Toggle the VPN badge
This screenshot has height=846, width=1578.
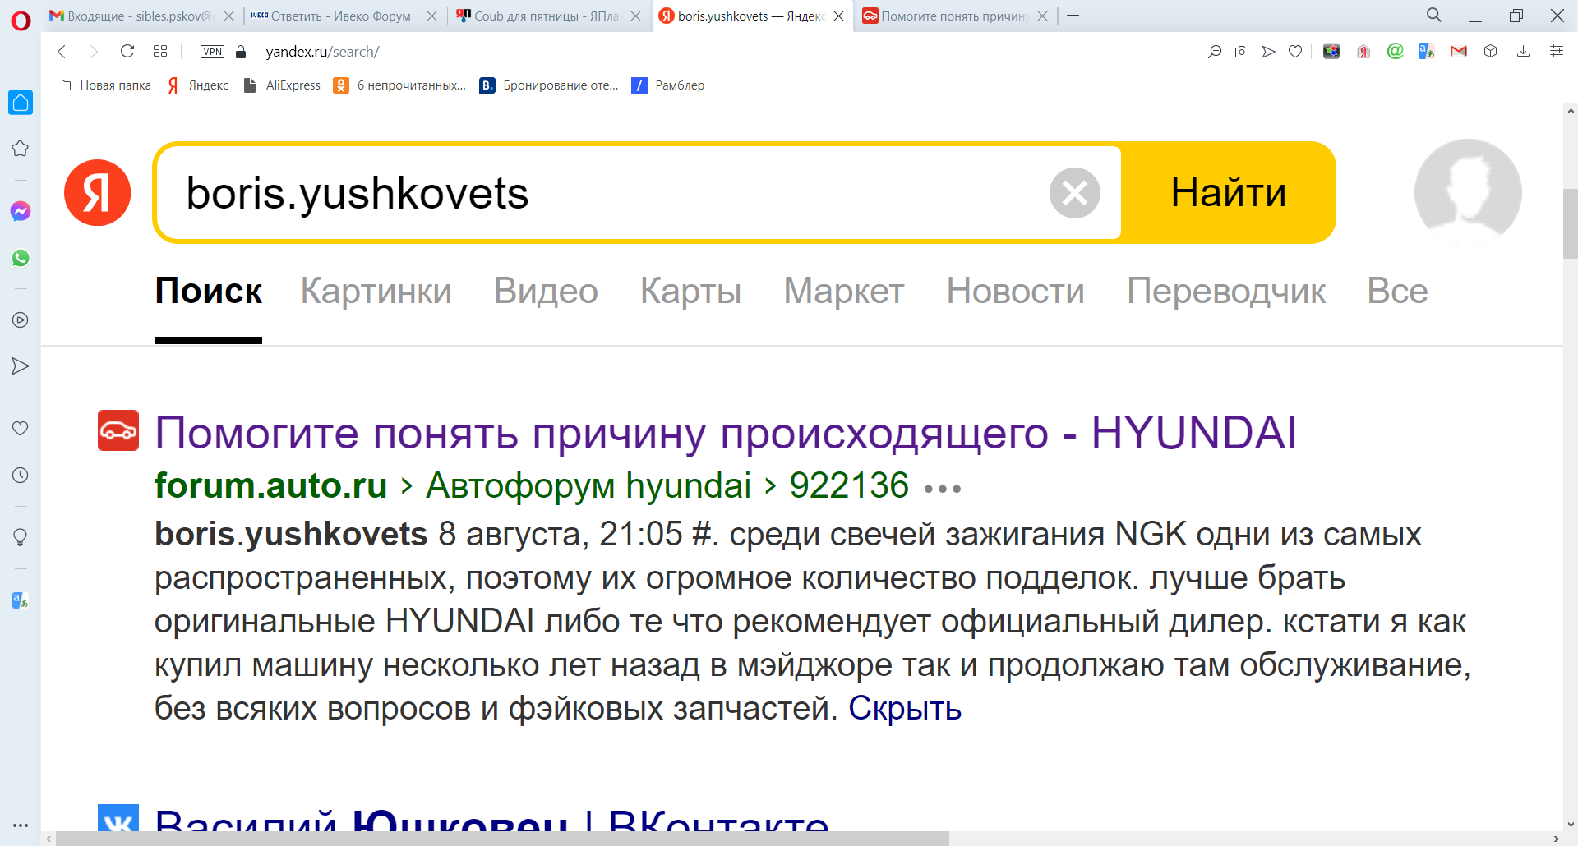tap(212, 52)
